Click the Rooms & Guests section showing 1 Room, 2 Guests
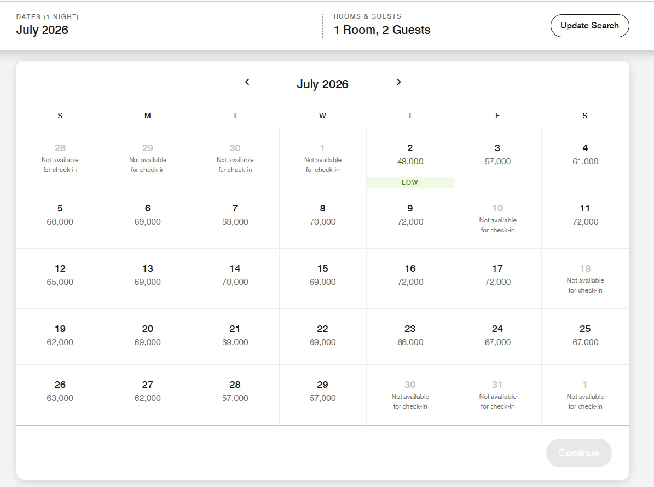 [382, 25]
